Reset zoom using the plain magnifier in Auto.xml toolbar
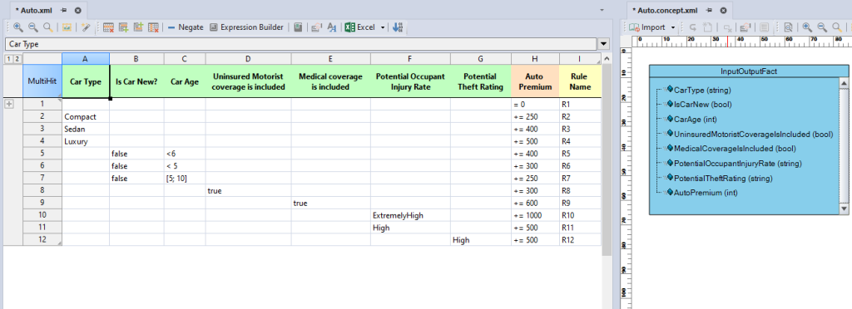The height and width of the screenshot is (309, 852). tap(48, 27)
